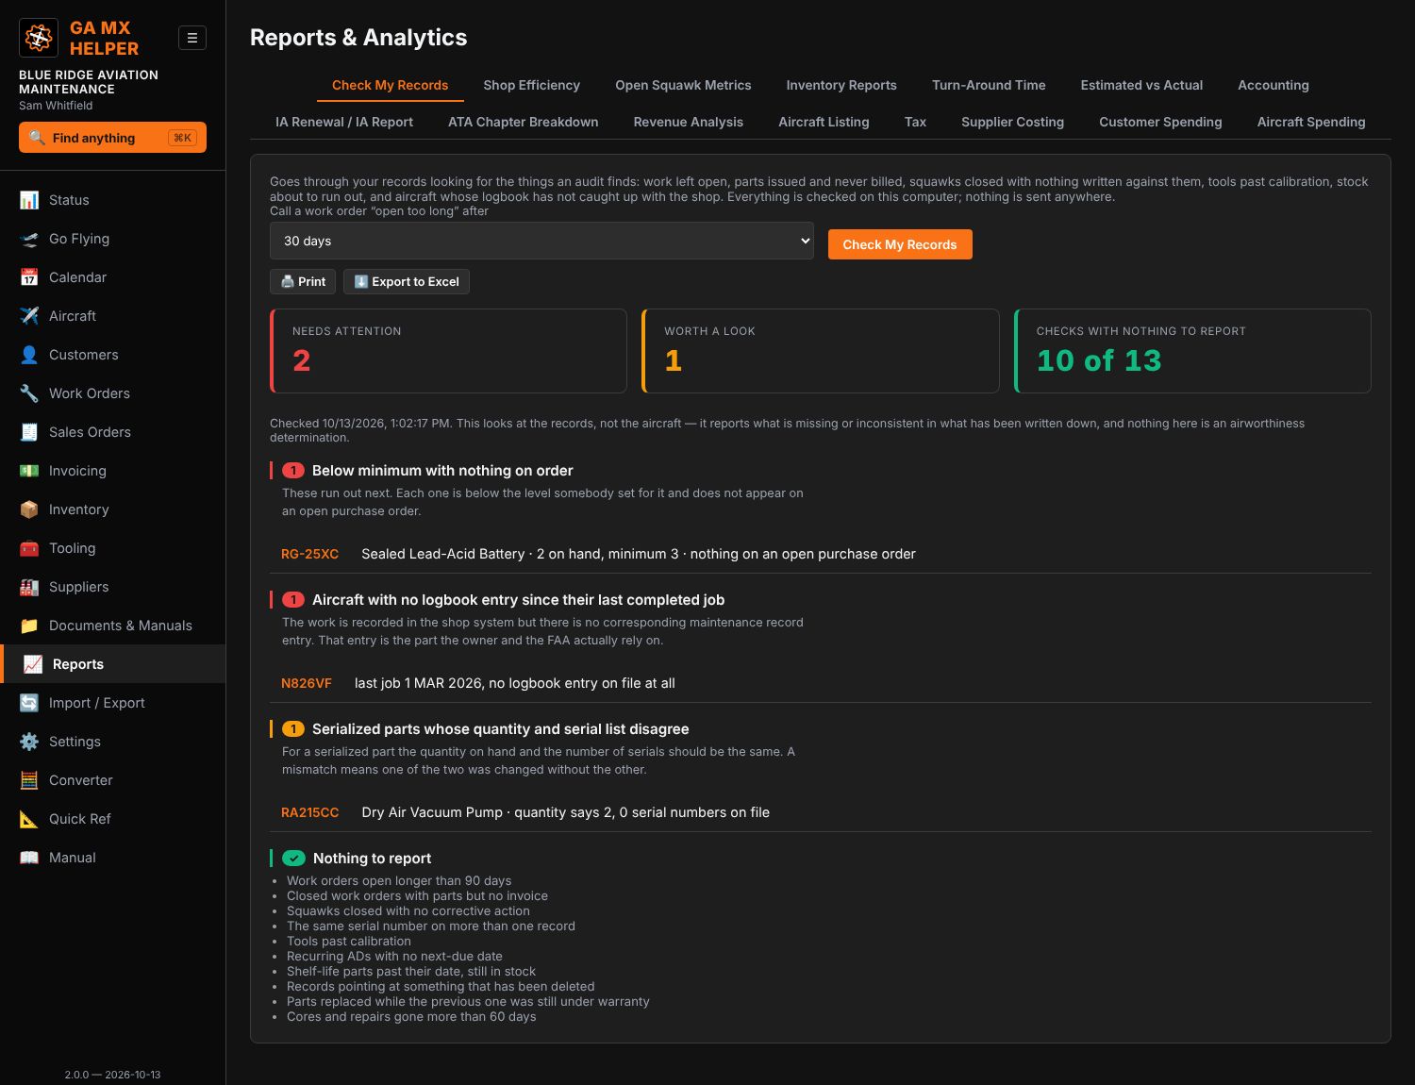Screen dimensions: 1415x1085
Task: Open Documents & Manuals via its folder icon
Action: pos(29,626)
